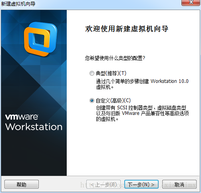Click the VMware Workstation logo icon
201x193 pixels.
tap(40, 39)
